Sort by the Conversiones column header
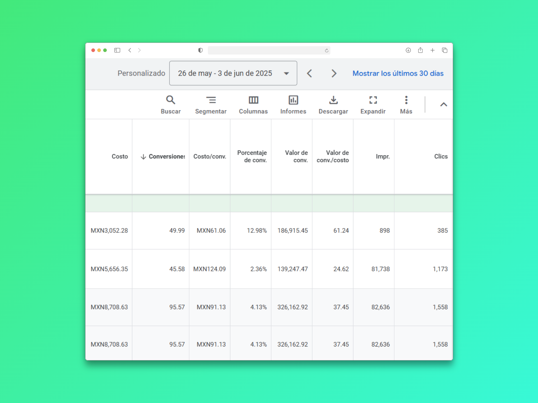The width and height of the screenshot is (538, 403). pyautogui.click(x=166, y=156)
